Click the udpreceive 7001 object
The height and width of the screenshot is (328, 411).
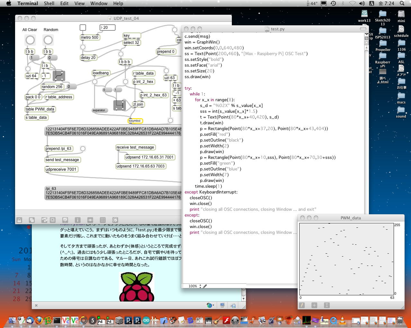61,169
